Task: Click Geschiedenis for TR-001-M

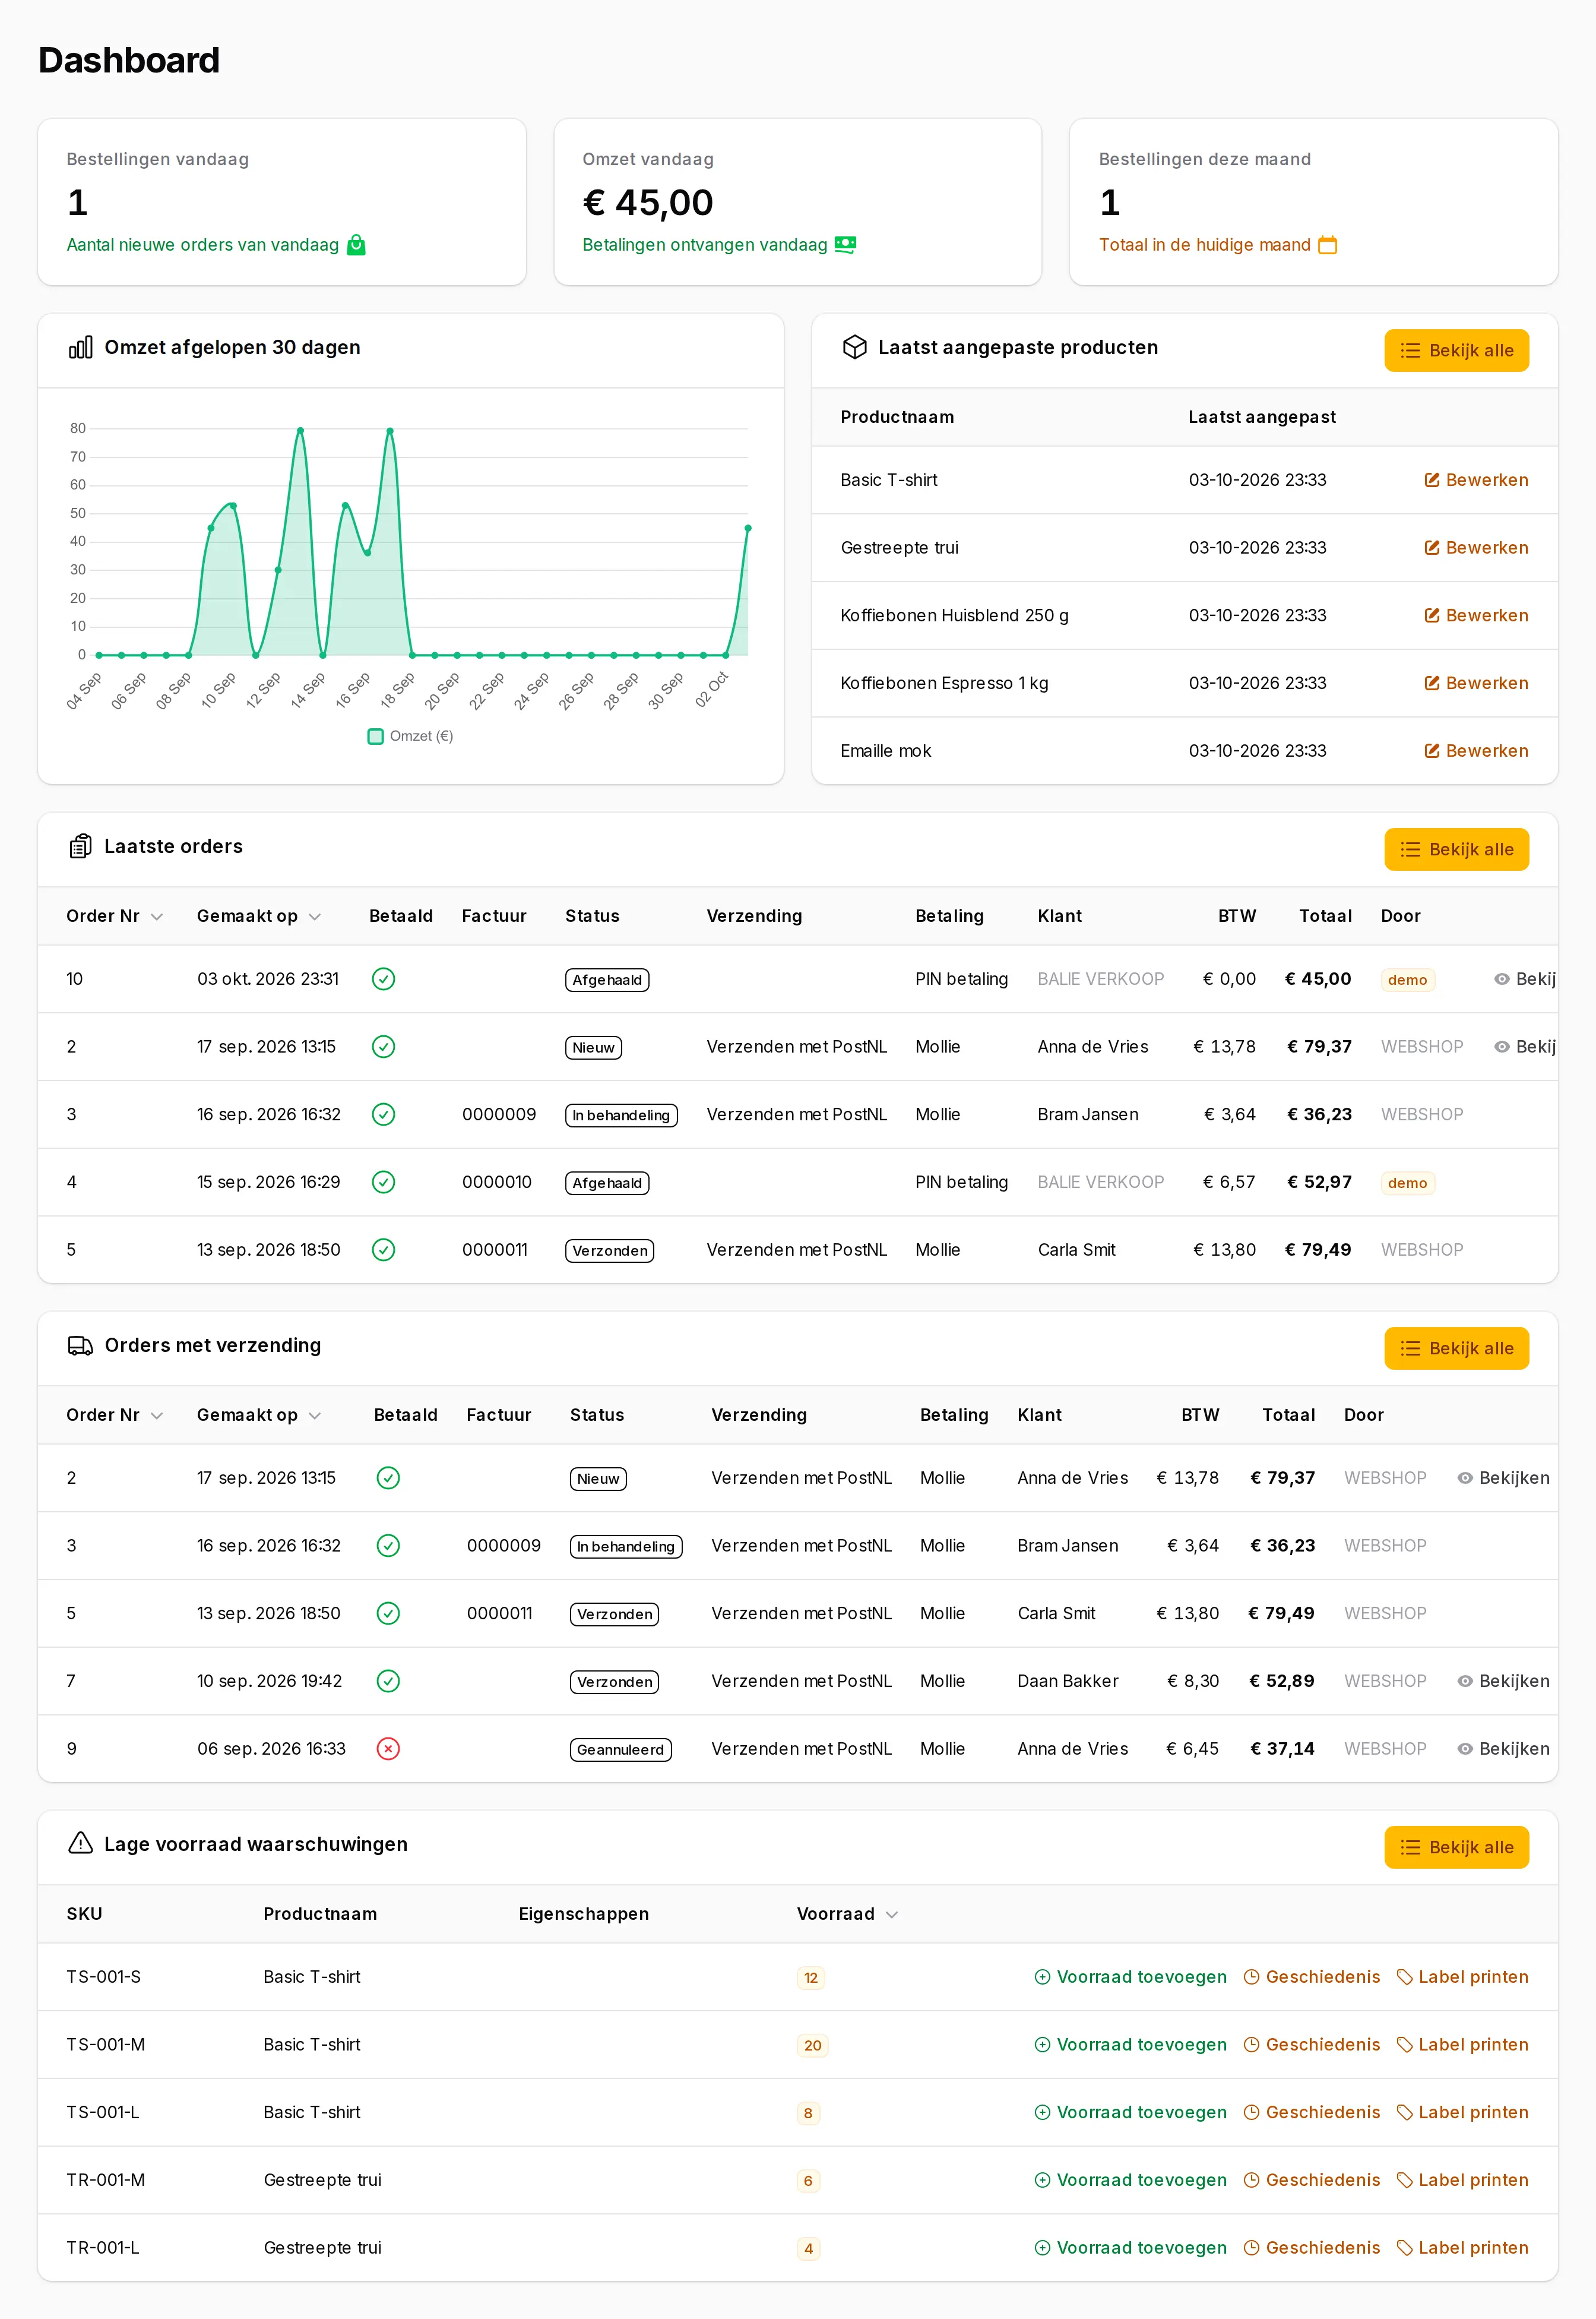Action: tap(1311, 2180)
